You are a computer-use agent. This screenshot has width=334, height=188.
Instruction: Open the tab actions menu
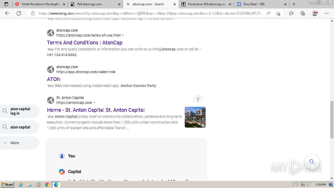(x=6, y=4)
